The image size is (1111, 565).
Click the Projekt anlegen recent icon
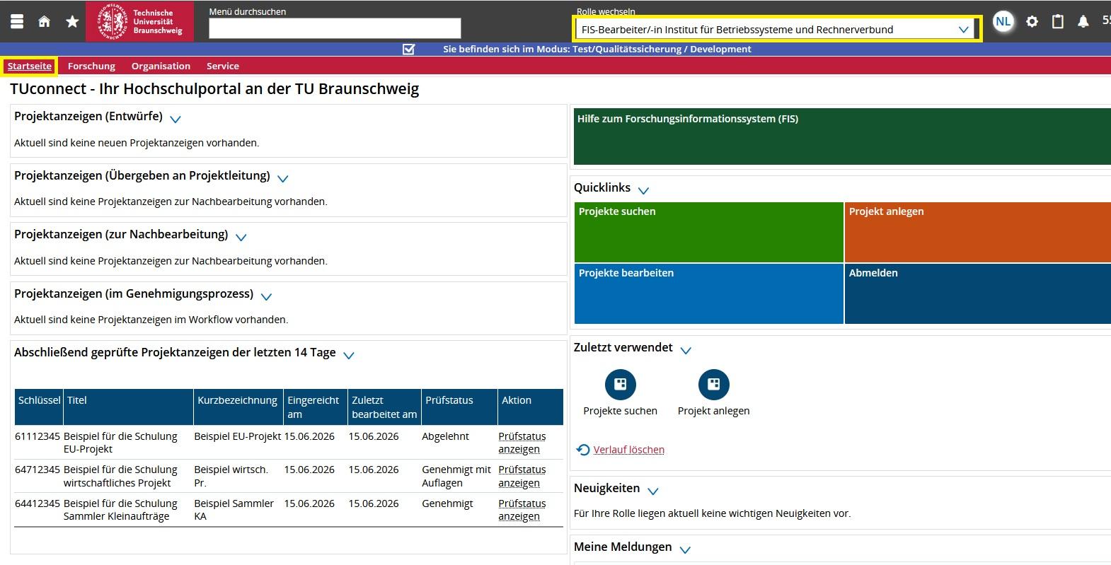tap(713, 384)
